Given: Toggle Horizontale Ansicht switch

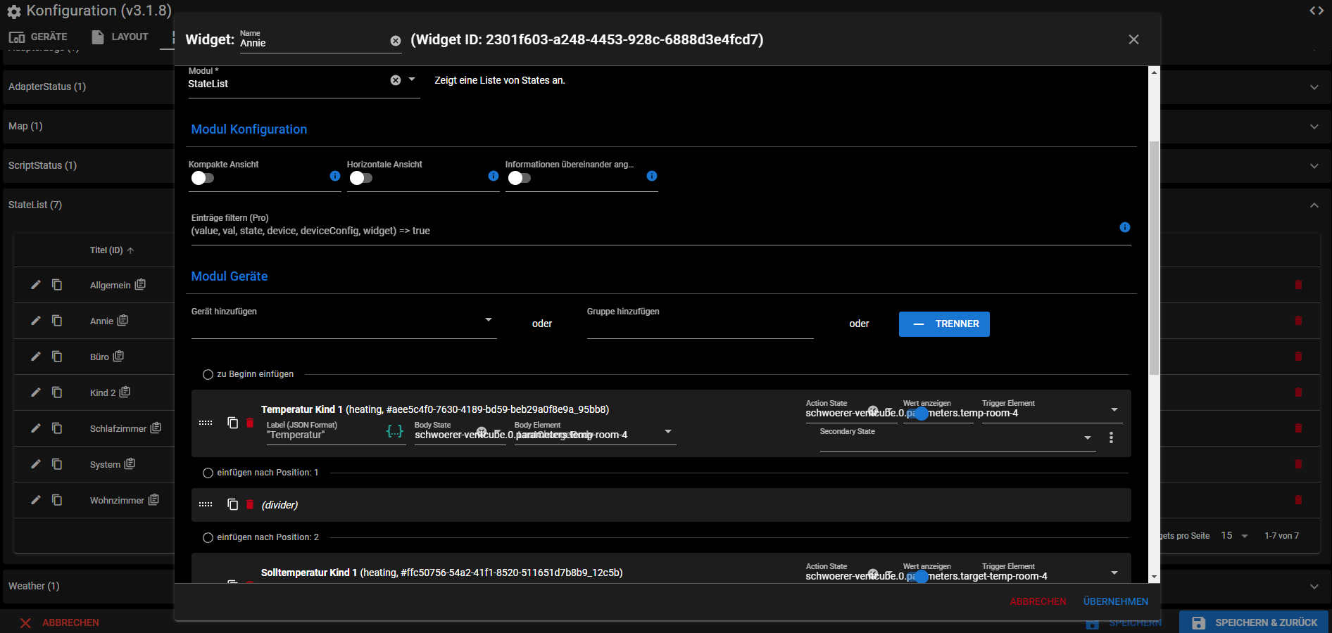Looking at the screenshot, I should tap(360, 178).
